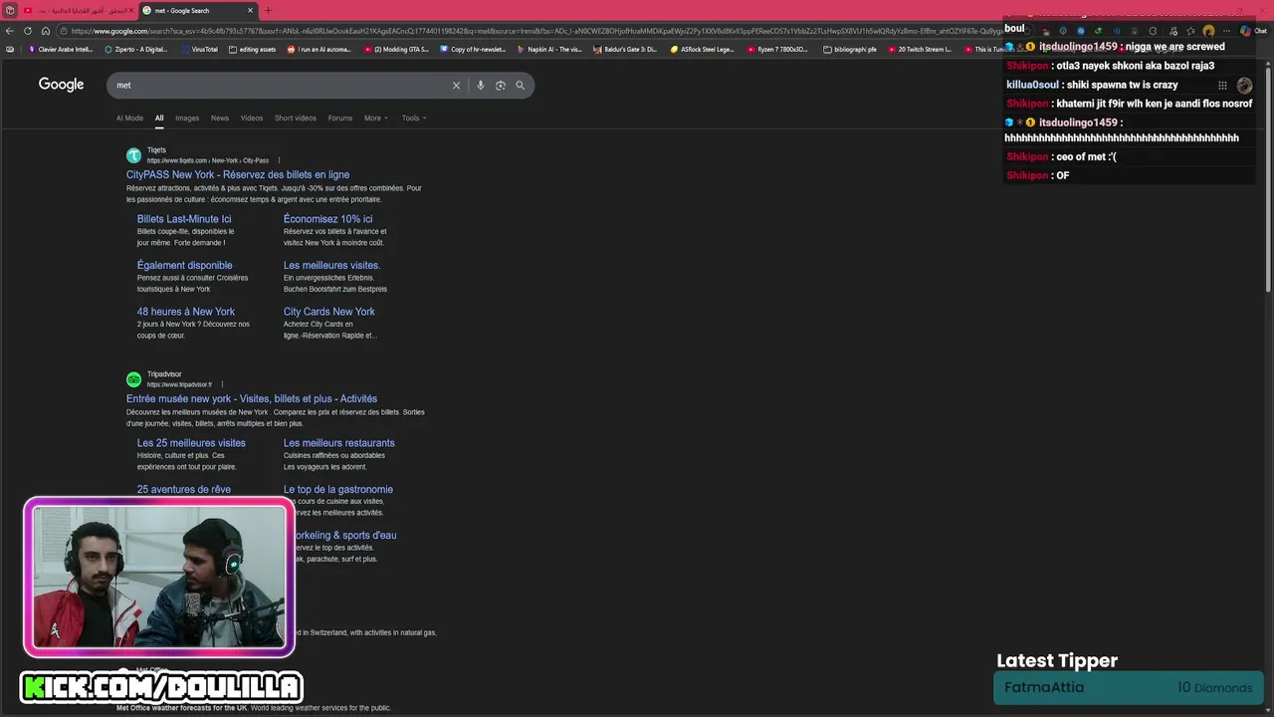The height and width of the screenshot is (717, 1274).
Task: Reload the page with refresh icon
Action: 27,31
